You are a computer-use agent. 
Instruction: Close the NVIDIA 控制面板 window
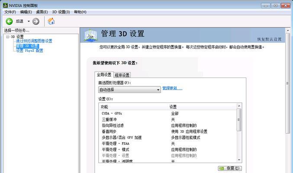click(x=285, y=6)
